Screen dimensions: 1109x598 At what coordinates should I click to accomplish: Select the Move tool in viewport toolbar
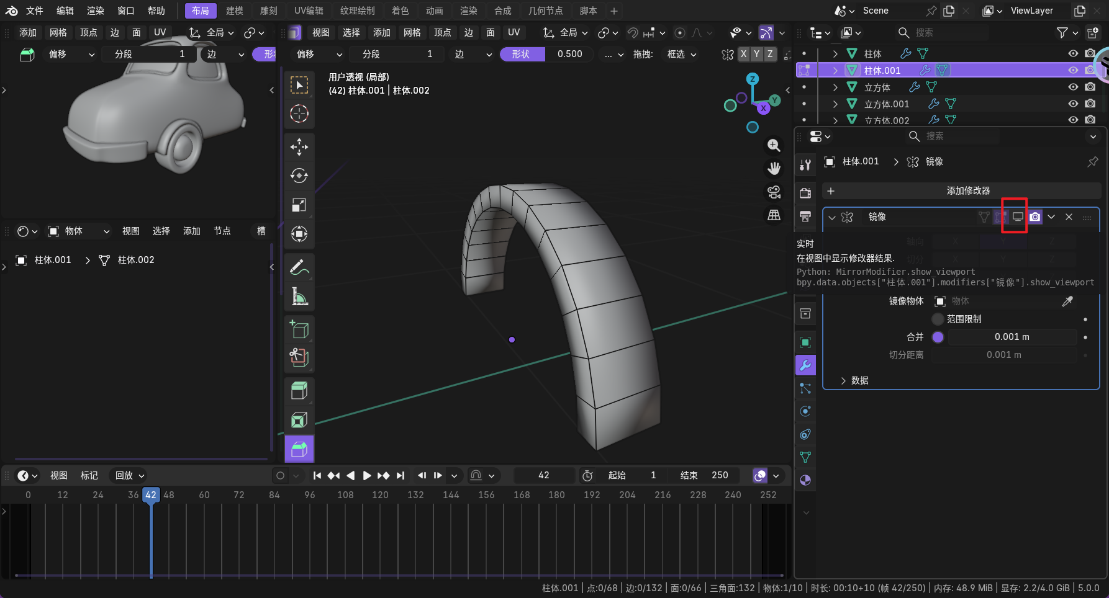pos(299,147)
